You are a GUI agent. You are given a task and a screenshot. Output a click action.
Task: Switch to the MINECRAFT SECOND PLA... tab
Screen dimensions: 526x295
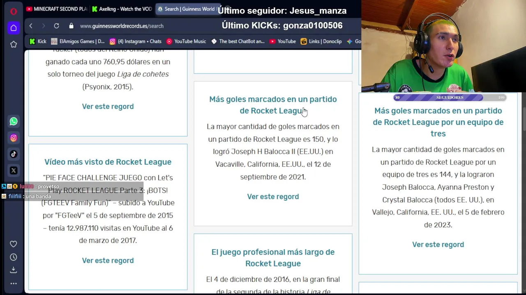(x=57, y=9)
